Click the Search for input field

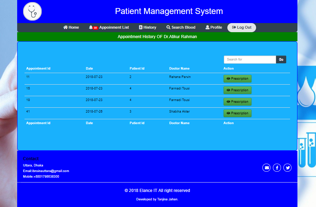[250, 59]
